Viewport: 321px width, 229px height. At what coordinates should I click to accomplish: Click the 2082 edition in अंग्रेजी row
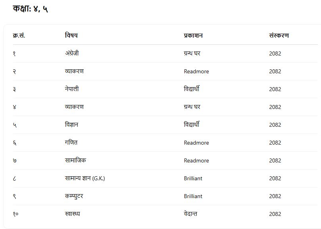275,53
